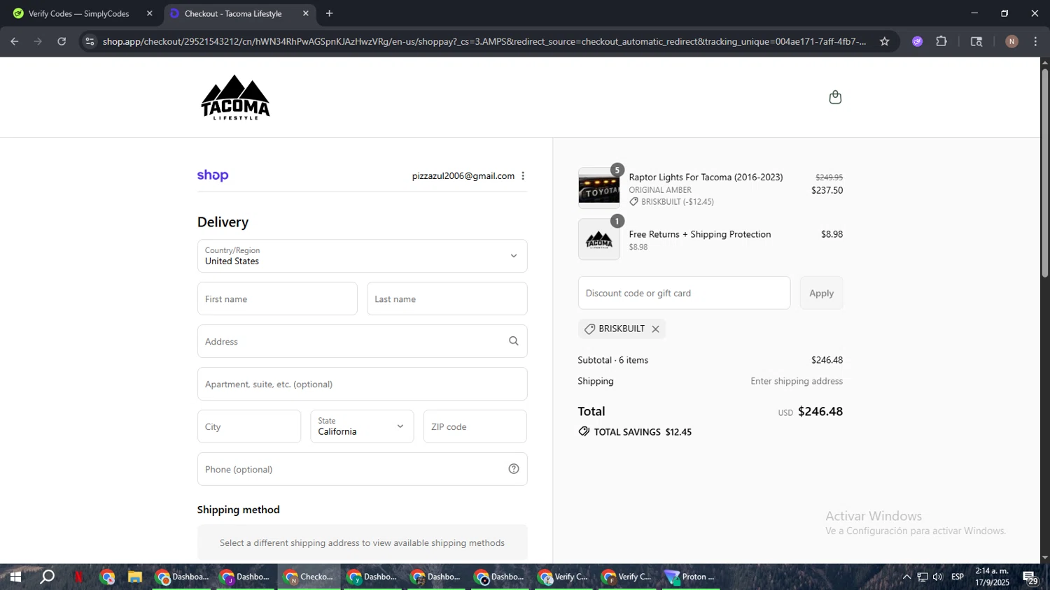The width and height of the screenshot is (1050, 590).
Task: Click the Shop Pay logo
Action: click(213, 175)
